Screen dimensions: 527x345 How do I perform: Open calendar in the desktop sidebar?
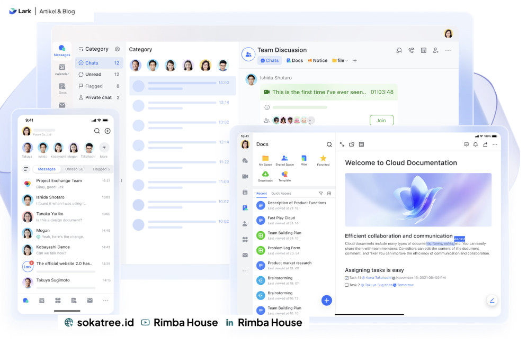(62, 69)
